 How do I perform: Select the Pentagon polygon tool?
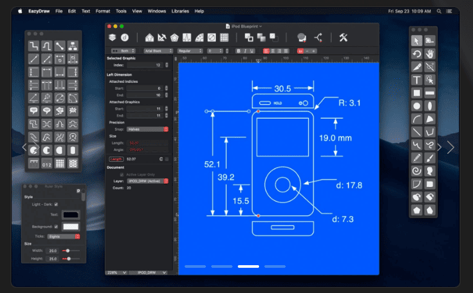(417, 210)
